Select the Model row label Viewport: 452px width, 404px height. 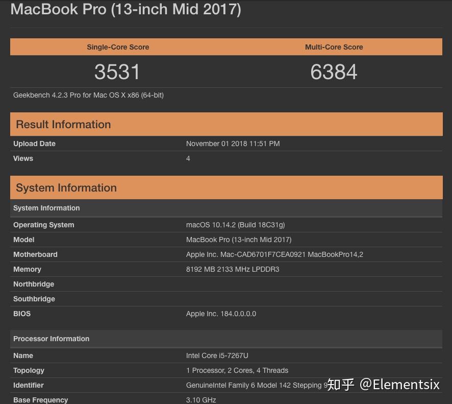pos(23,240)
